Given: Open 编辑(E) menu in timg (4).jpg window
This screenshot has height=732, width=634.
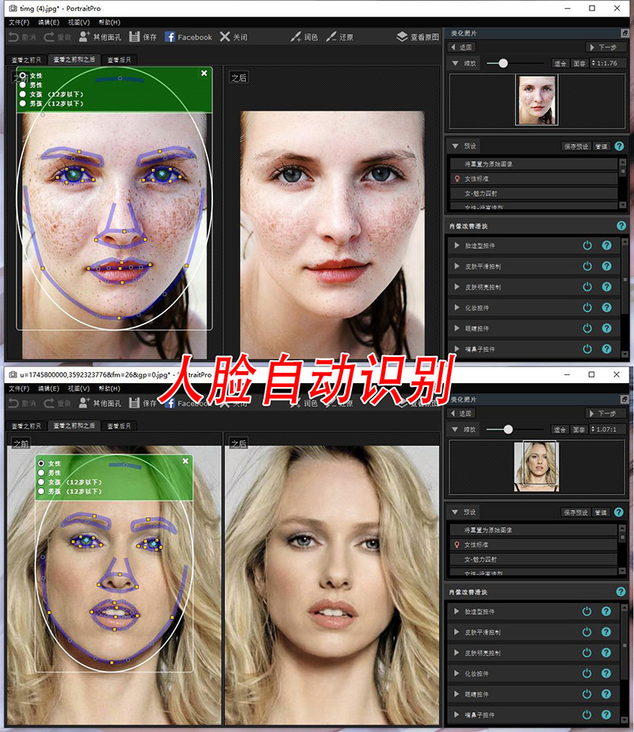Looking at the screenshot, I should point(48,22).
